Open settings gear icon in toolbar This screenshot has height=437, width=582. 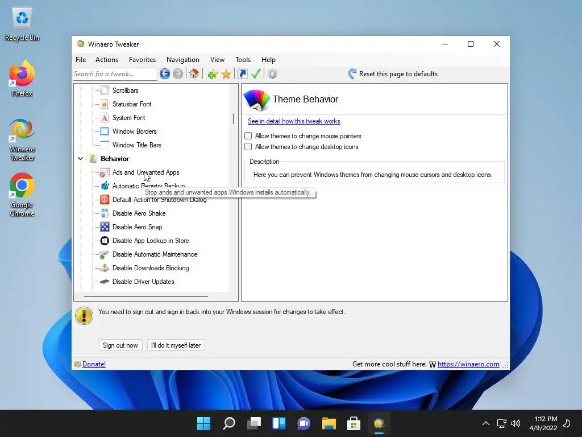[x=272, y=74]
